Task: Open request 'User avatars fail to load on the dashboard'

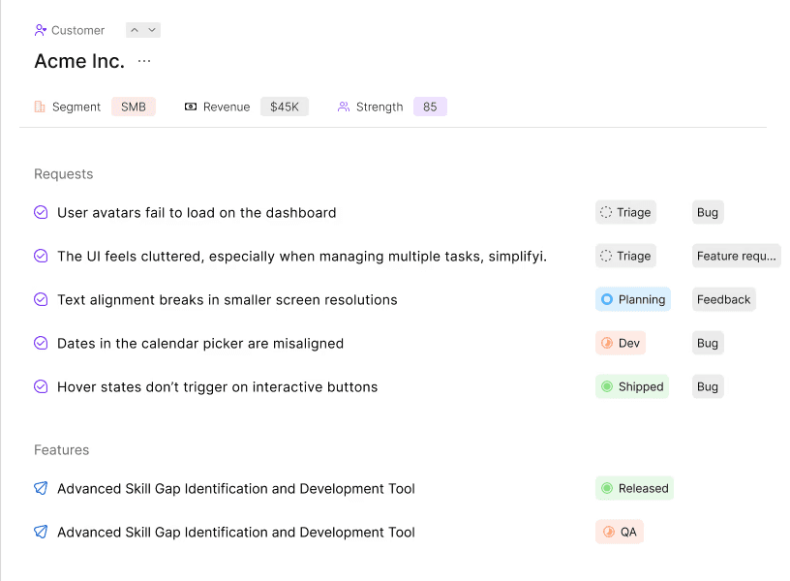Action: coord(197,213)
